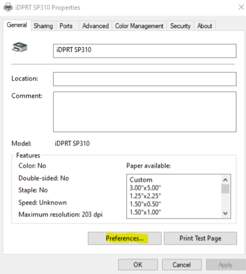Click the Speed: Unknown text
The width and height of the screenshot is (246, 274).
coord(43,203)
